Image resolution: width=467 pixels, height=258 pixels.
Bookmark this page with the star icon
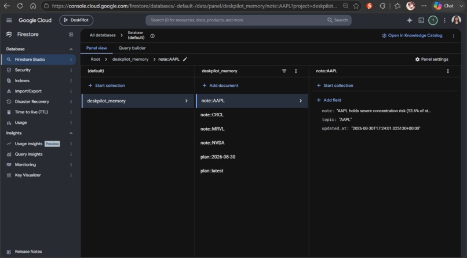[356, 6]
